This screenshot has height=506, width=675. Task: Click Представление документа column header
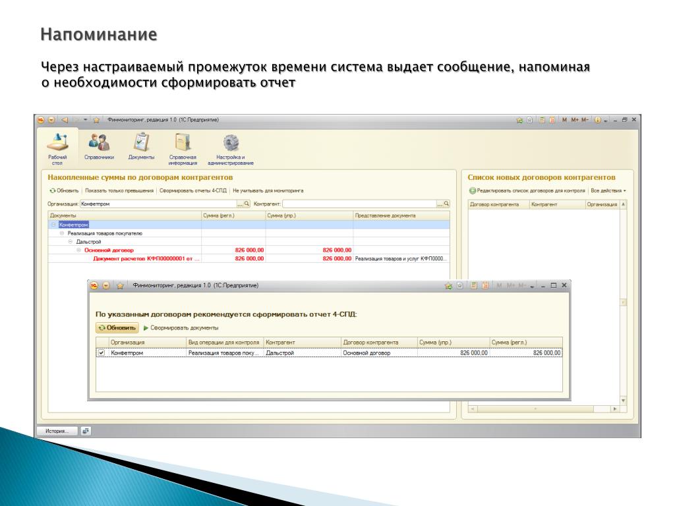coord(401,215)
